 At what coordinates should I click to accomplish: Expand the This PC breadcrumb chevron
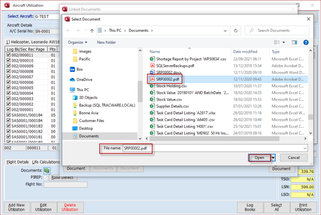125,30
